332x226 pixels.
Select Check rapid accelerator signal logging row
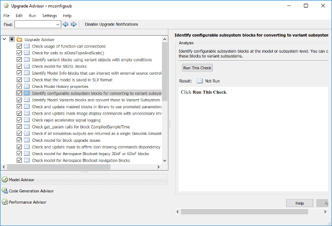[x=66, y=120]
